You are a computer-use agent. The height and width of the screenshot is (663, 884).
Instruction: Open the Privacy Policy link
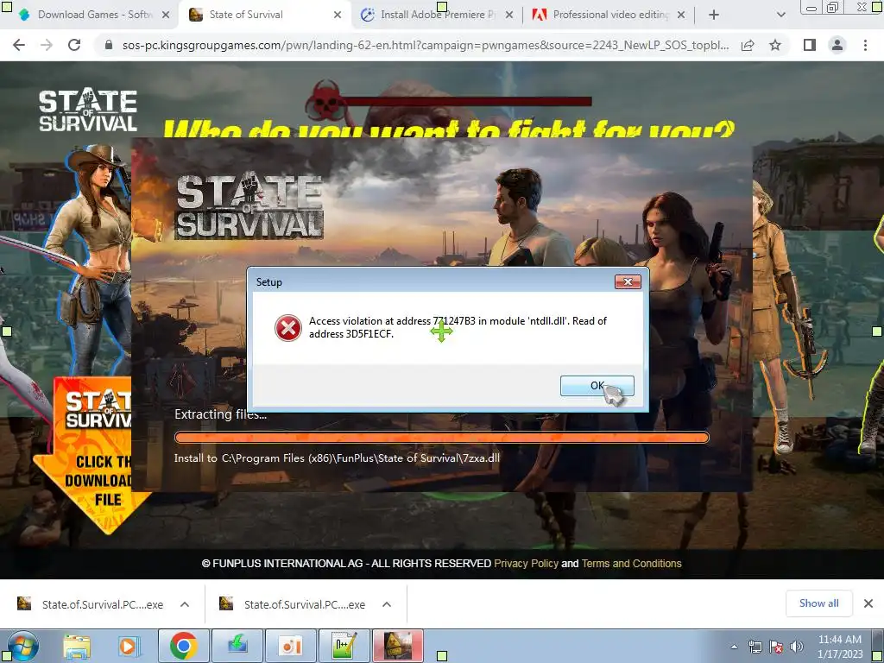coord(526,563)
